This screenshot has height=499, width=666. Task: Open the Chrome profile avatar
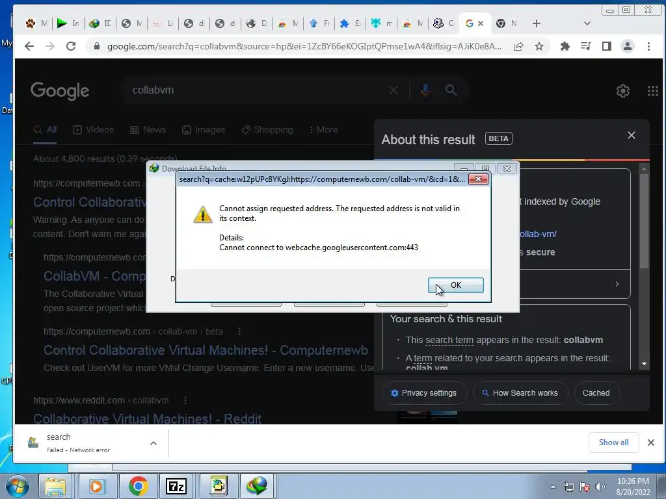[x=628, y=46]
